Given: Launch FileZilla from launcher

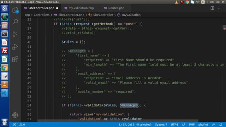Looking at the screenshot, I should [x=5, y=51].
